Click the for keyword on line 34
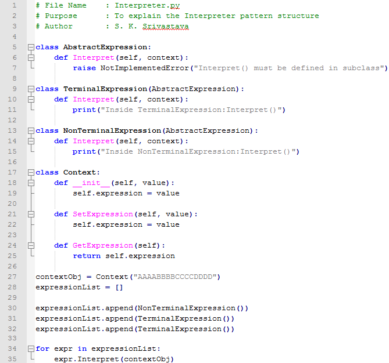389x363 pixels. coord(42,349)
